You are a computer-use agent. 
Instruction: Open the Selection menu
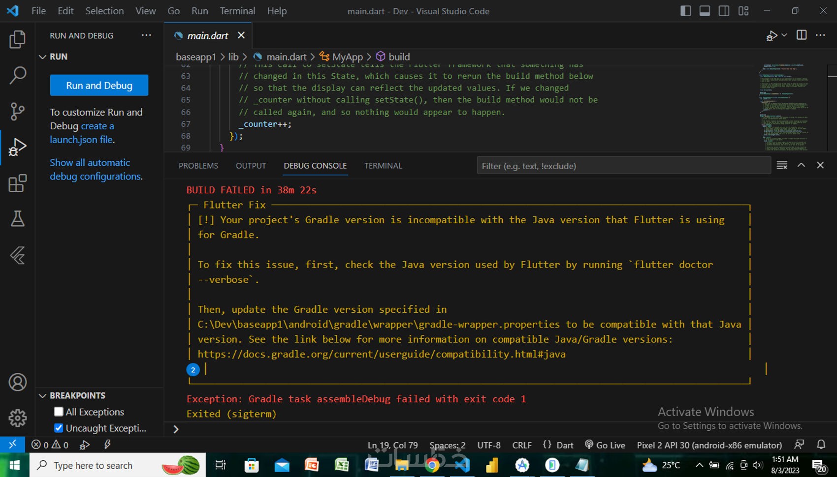(104, 11)
